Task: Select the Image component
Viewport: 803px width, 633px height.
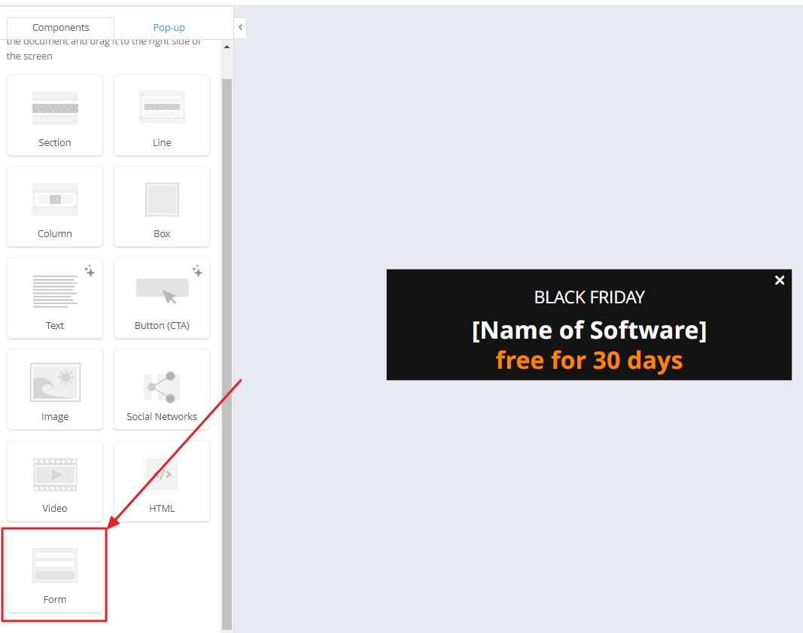Action: point(54,389)
